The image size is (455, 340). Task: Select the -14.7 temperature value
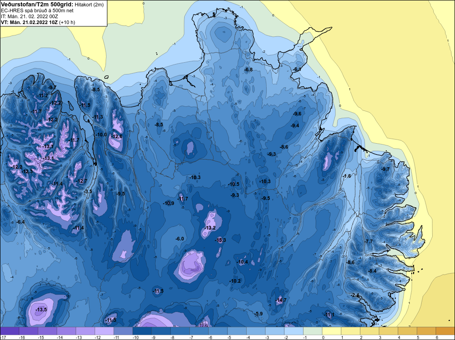click(281, 300)
